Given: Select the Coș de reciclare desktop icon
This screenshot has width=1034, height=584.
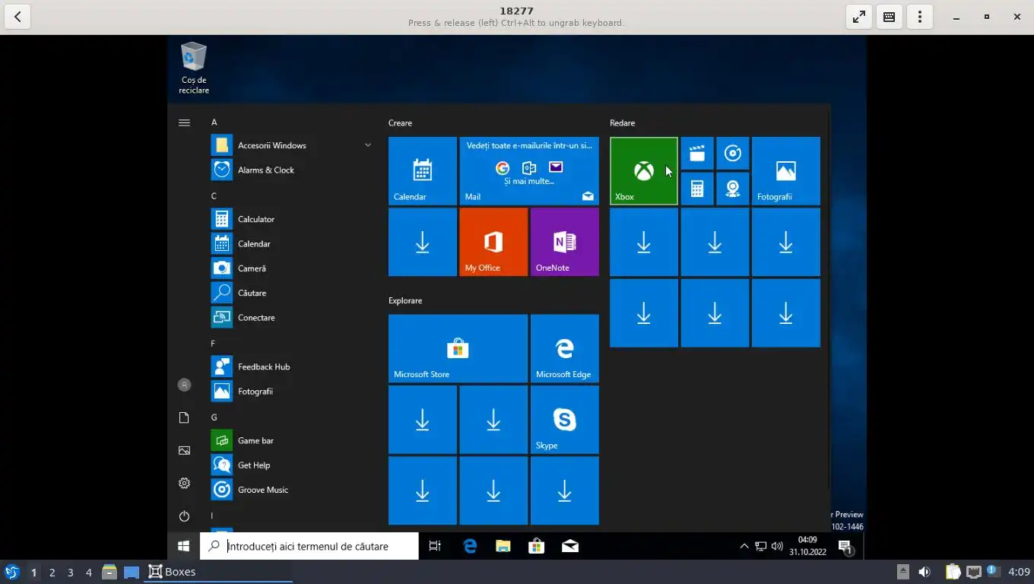Looking at the screenshot, I should [x=194, y=68].
